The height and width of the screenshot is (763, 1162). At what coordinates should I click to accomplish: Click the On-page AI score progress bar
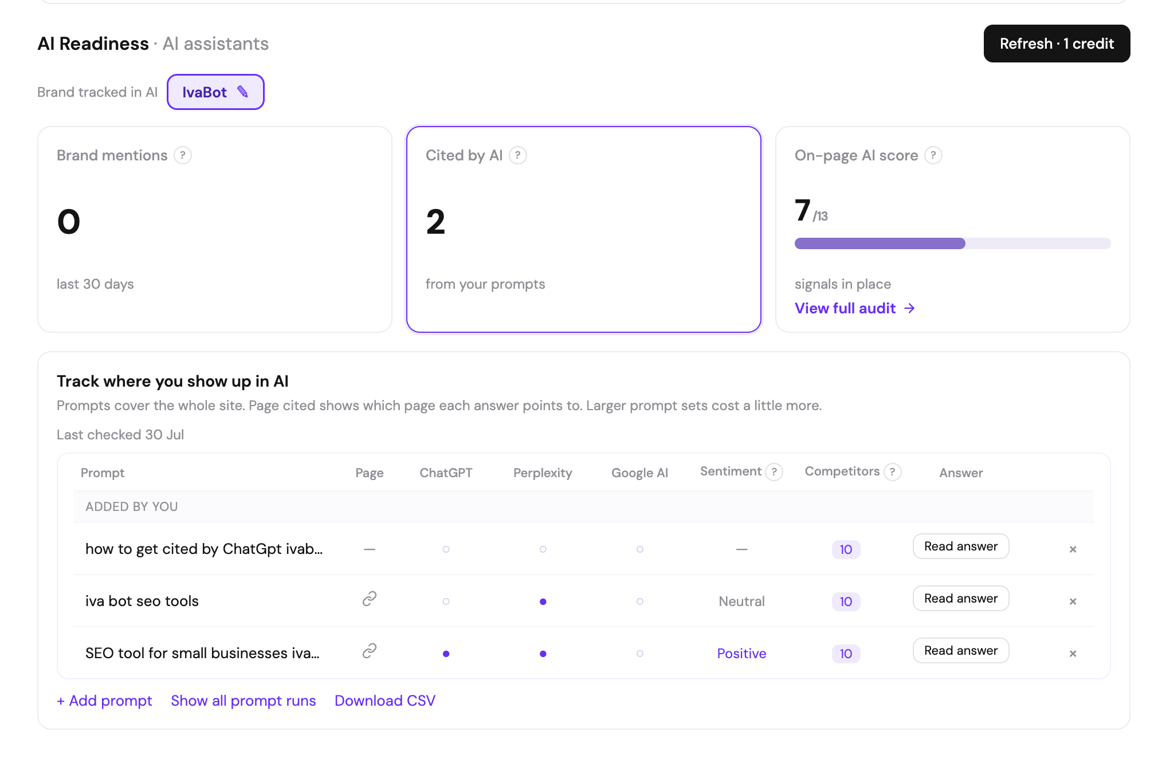point(952,243)
